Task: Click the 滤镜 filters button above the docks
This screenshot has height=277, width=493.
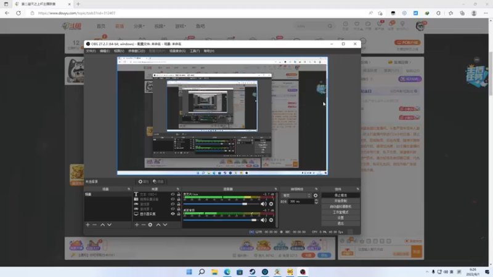Action: click(x=158, y=182)
